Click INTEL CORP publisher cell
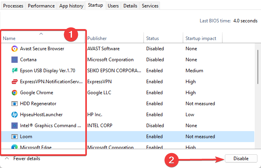This screenshot has width=261, height=168. 100,126
